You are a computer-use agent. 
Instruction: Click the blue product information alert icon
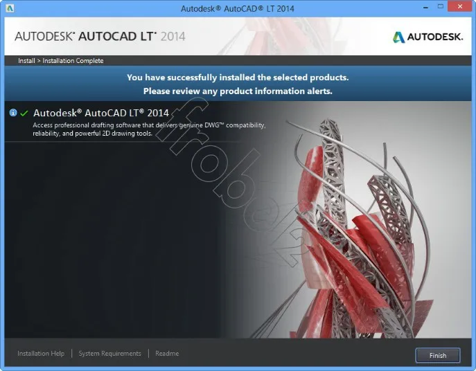click(13, 113)
